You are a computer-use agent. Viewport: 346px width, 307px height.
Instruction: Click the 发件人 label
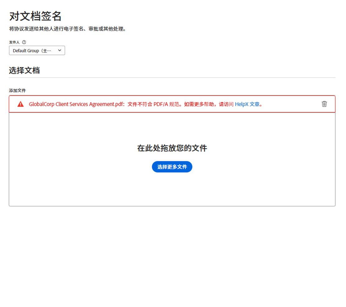(x=14, y=42)
